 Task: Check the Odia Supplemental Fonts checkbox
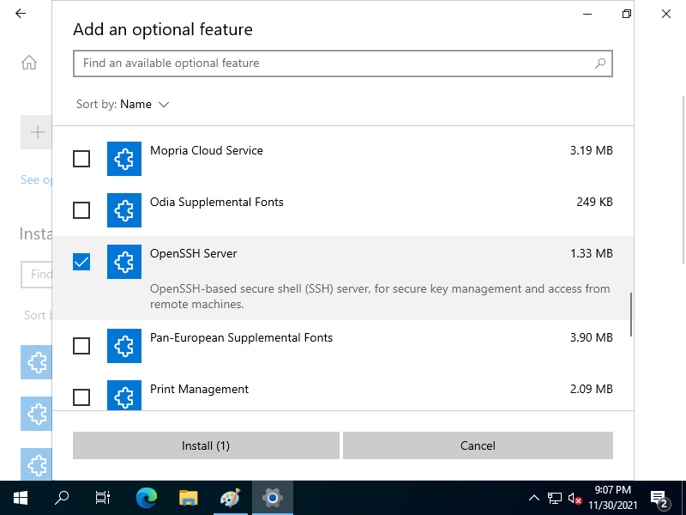81,210
